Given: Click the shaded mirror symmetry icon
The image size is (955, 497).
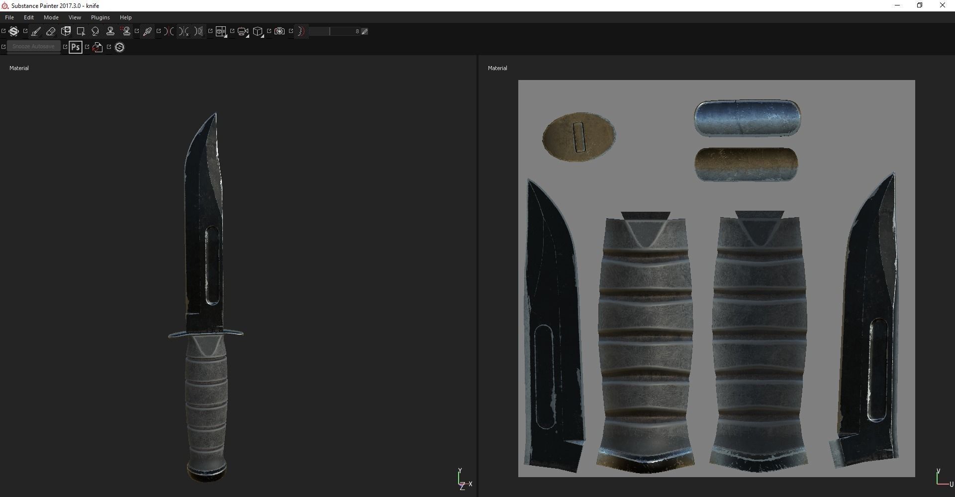Looking at the screenshot, I should click(199, 32).
